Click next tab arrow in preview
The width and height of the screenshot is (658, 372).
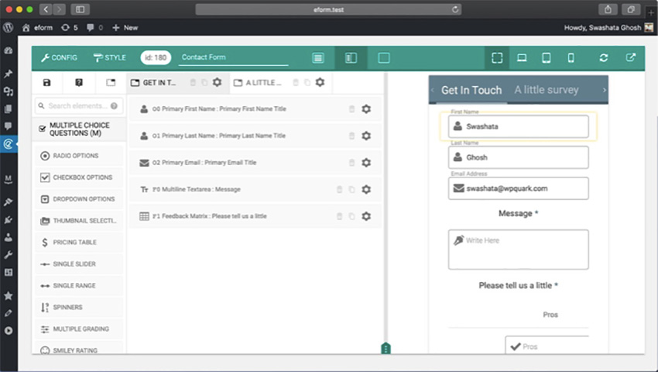click(x=604, y=90)
